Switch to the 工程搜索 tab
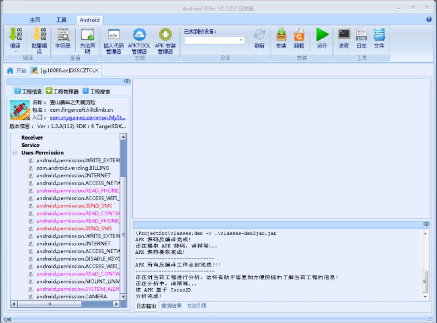The image size is (437, 323). coord(97,91)
